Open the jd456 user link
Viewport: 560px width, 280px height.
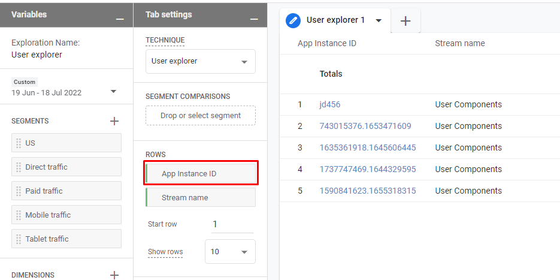click(330, 104)
